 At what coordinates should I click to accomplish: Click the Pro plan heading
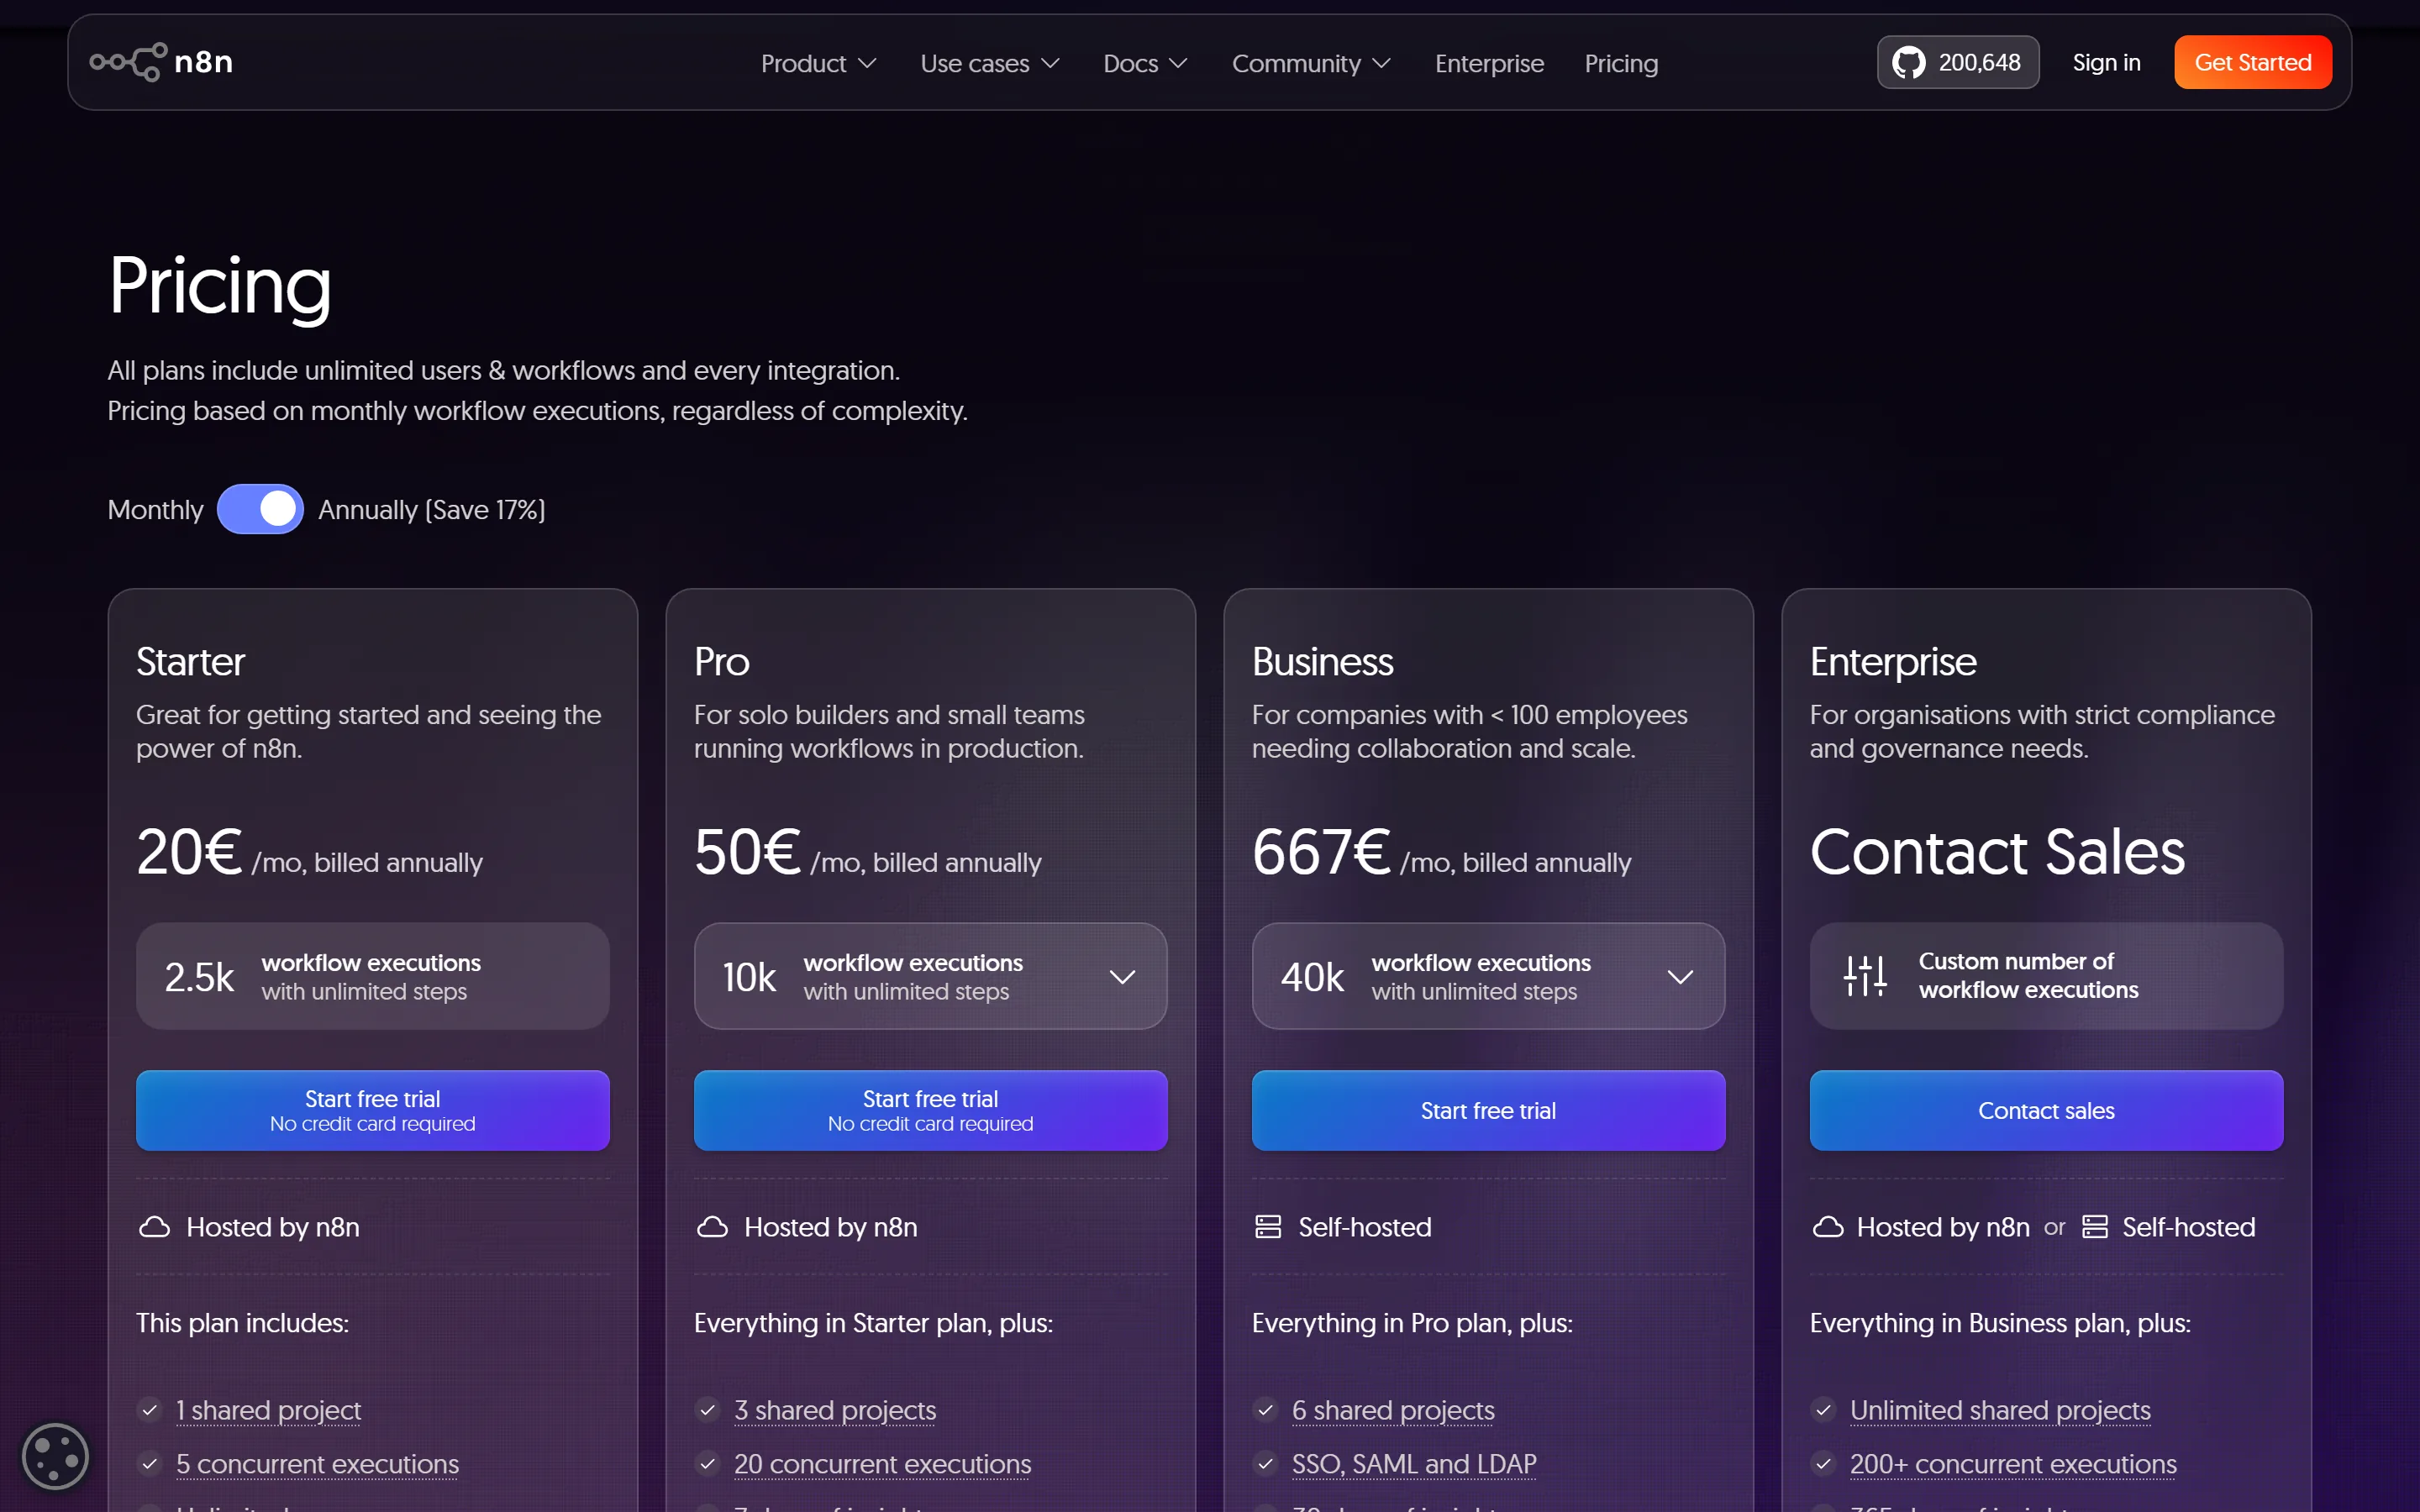(721, 662)
